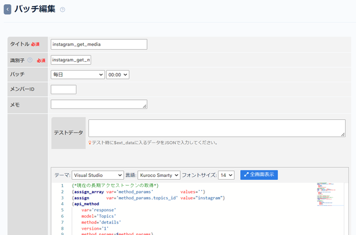Click the テスト時に$ext_data hint text
356x235 pixels.
(155, 142)
